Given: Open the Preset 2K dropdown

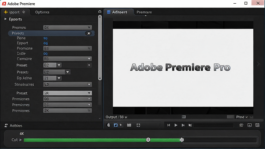Looking at the screenshot, I should (68, 93).
